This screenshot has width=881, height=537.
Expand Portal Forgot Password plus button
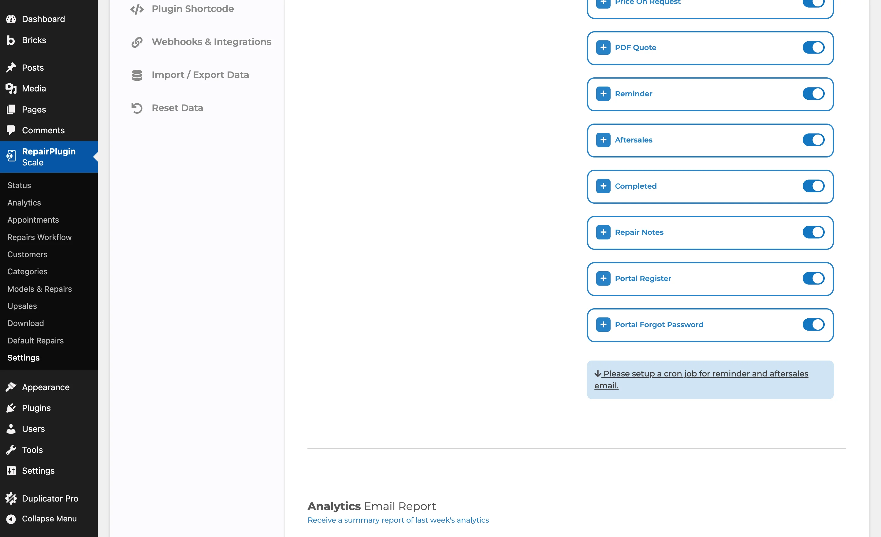[603, 324]
